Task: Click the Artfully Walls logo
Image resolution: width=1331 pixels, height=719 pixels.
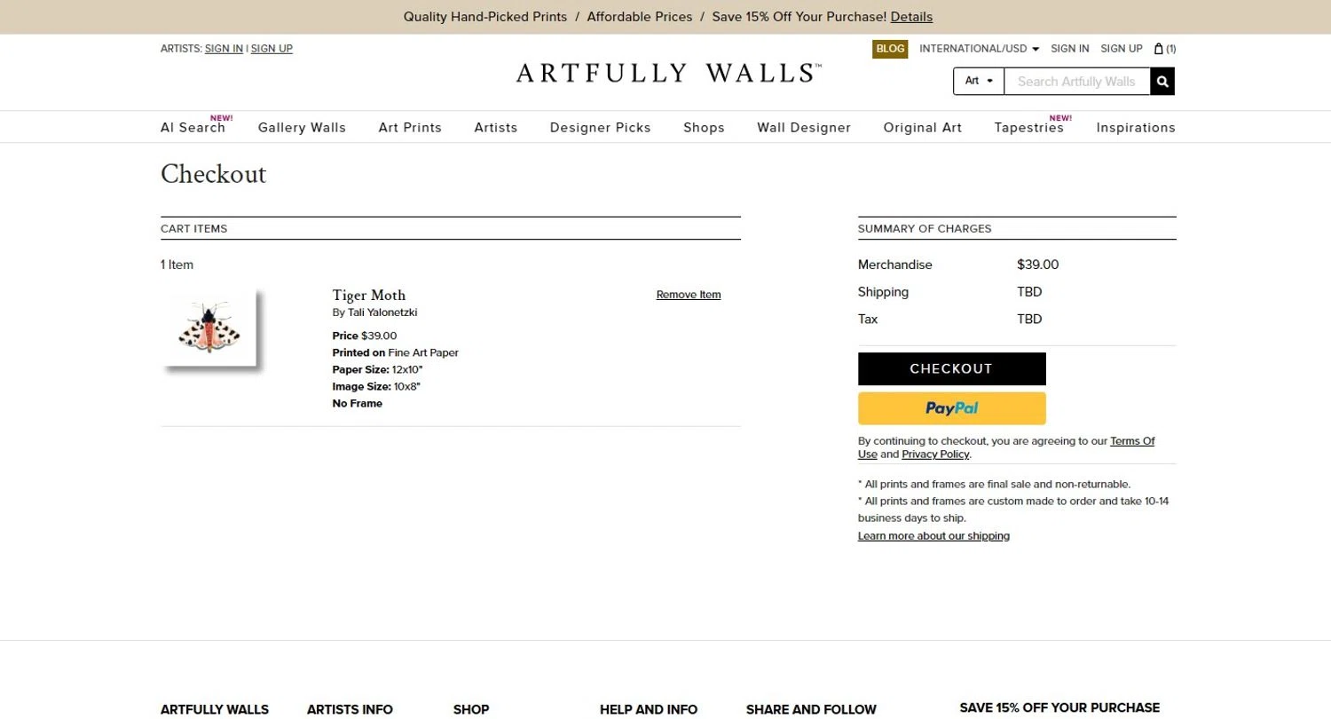Action: coord(669,73)
